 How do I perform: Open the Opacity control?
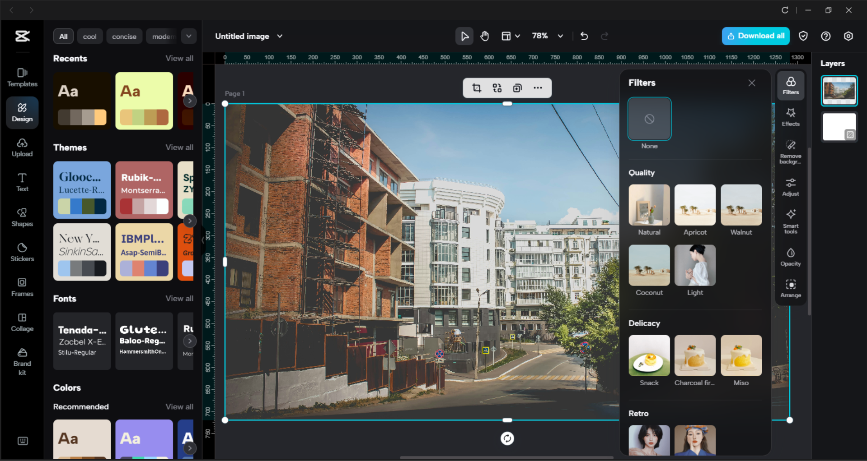[x=790, y=256]
